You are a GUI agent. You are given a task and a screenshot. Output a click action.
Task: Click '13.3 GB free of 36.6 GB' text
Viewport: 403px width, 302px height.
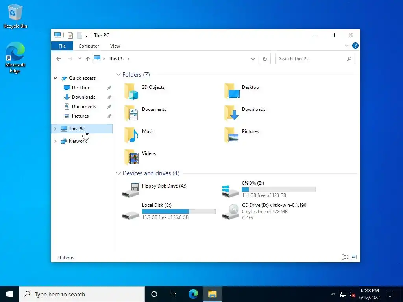point(165,217)
